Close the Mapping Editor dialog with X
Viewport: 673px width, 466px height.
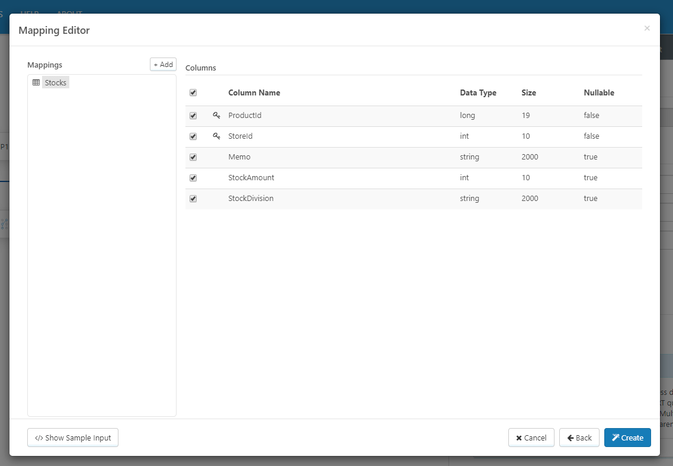click(x=647, y=28)
